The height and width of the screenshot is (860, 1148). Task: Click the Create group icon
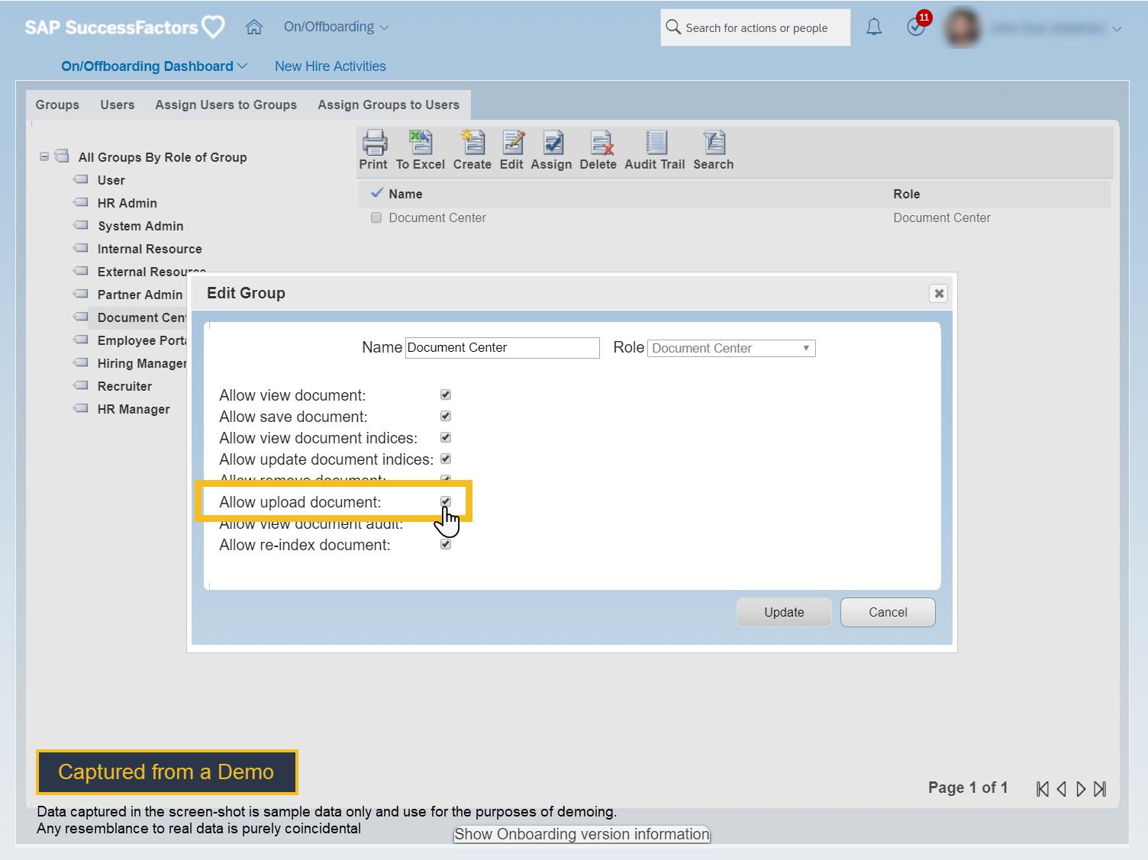click(473, 143)
